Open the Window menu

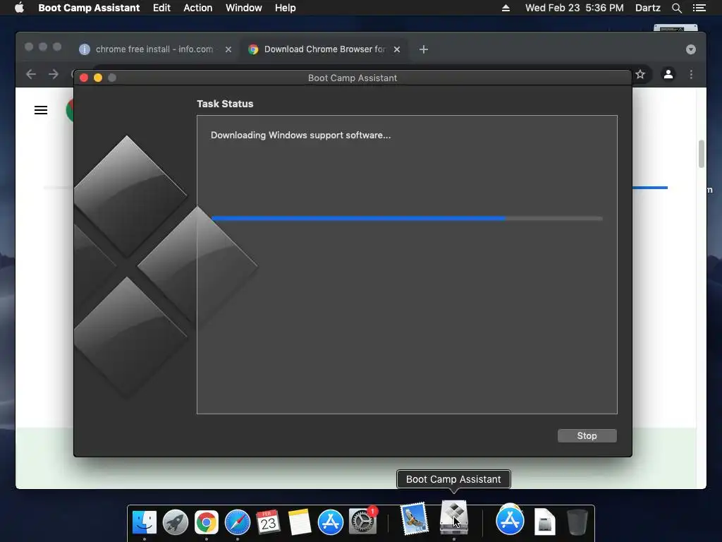[243, 8]
